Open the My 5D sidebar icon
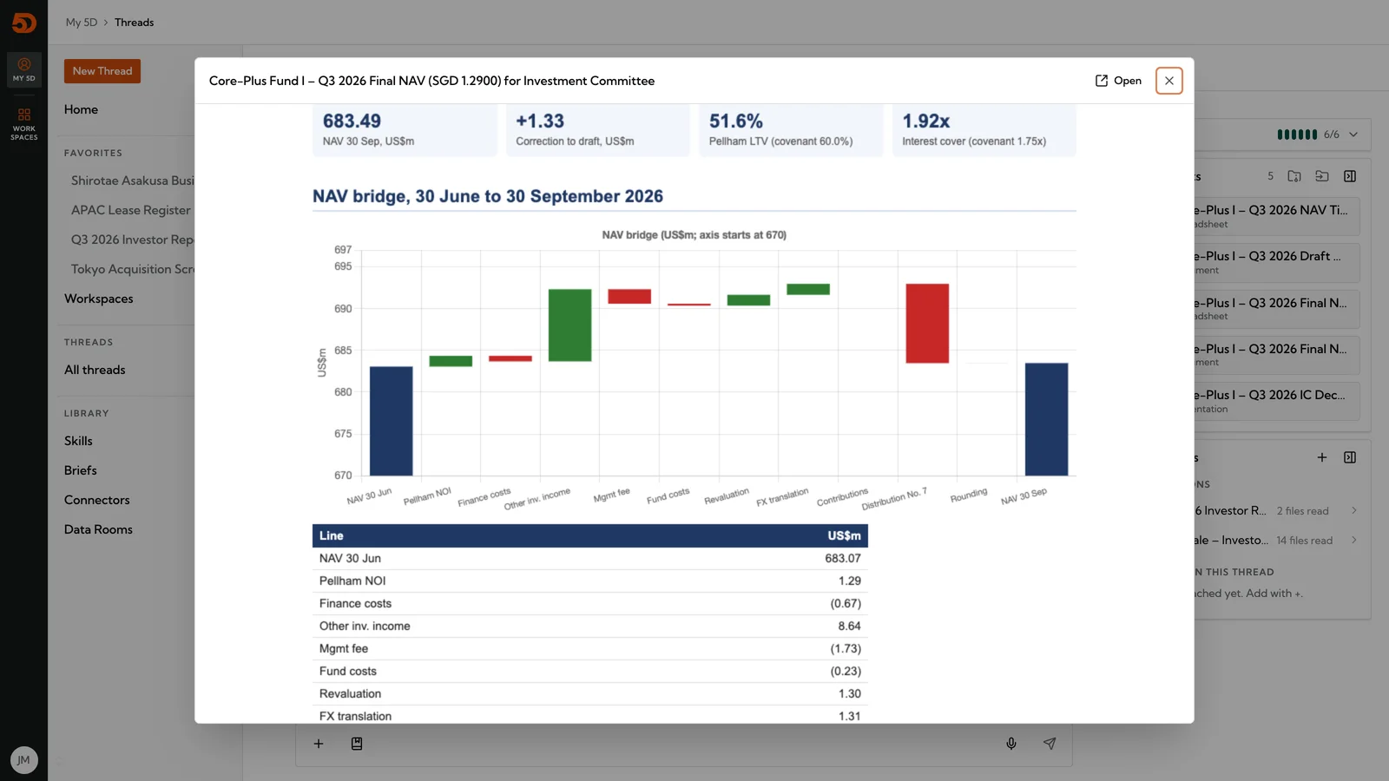This screenshot has width=1389, height=781. coord(23,69)
